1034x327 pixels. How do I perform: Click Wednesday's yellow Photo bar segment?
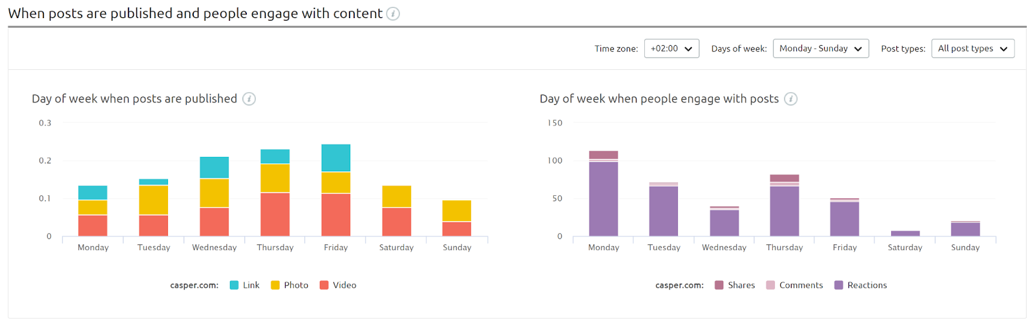click(x=215, y=193)
